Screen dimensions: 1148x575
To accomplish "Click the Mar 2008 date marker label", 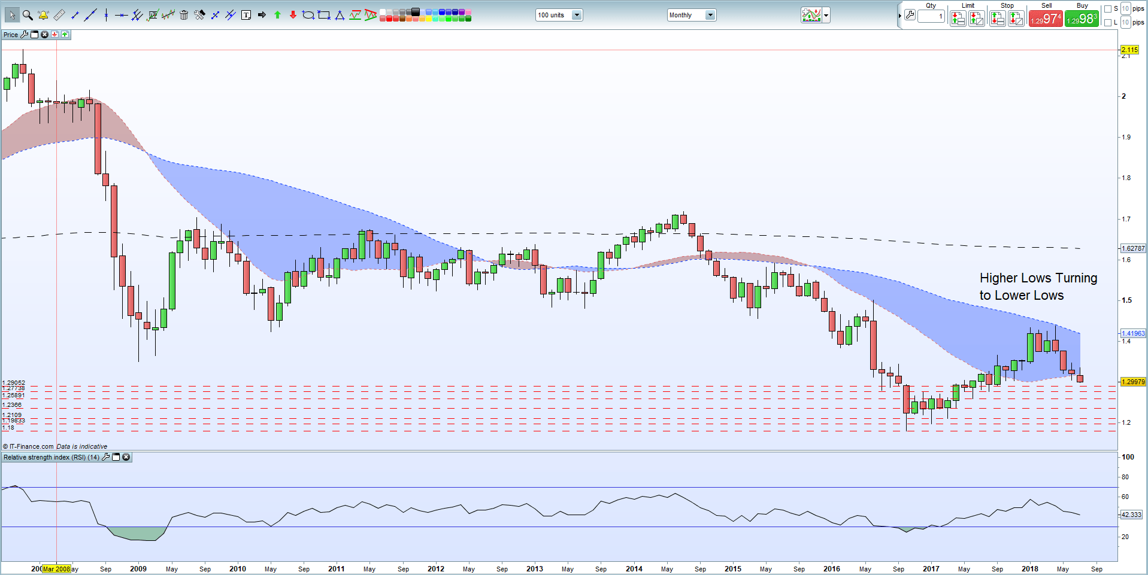I will pyautogui.click(x=56, y=569).
